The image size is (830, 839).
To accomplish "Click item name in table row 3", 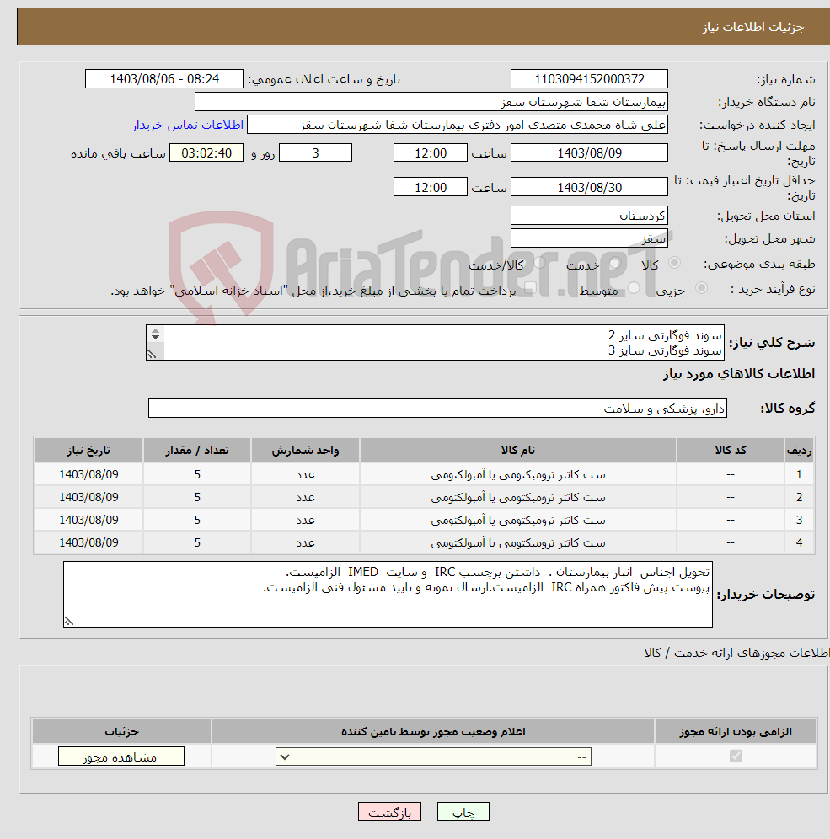I will (x=518, y=520).
